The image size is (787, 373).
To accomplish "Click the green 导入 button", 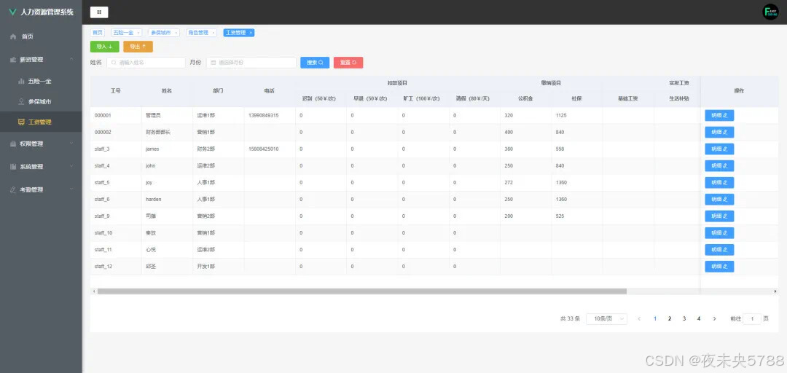I will [104, 47].
